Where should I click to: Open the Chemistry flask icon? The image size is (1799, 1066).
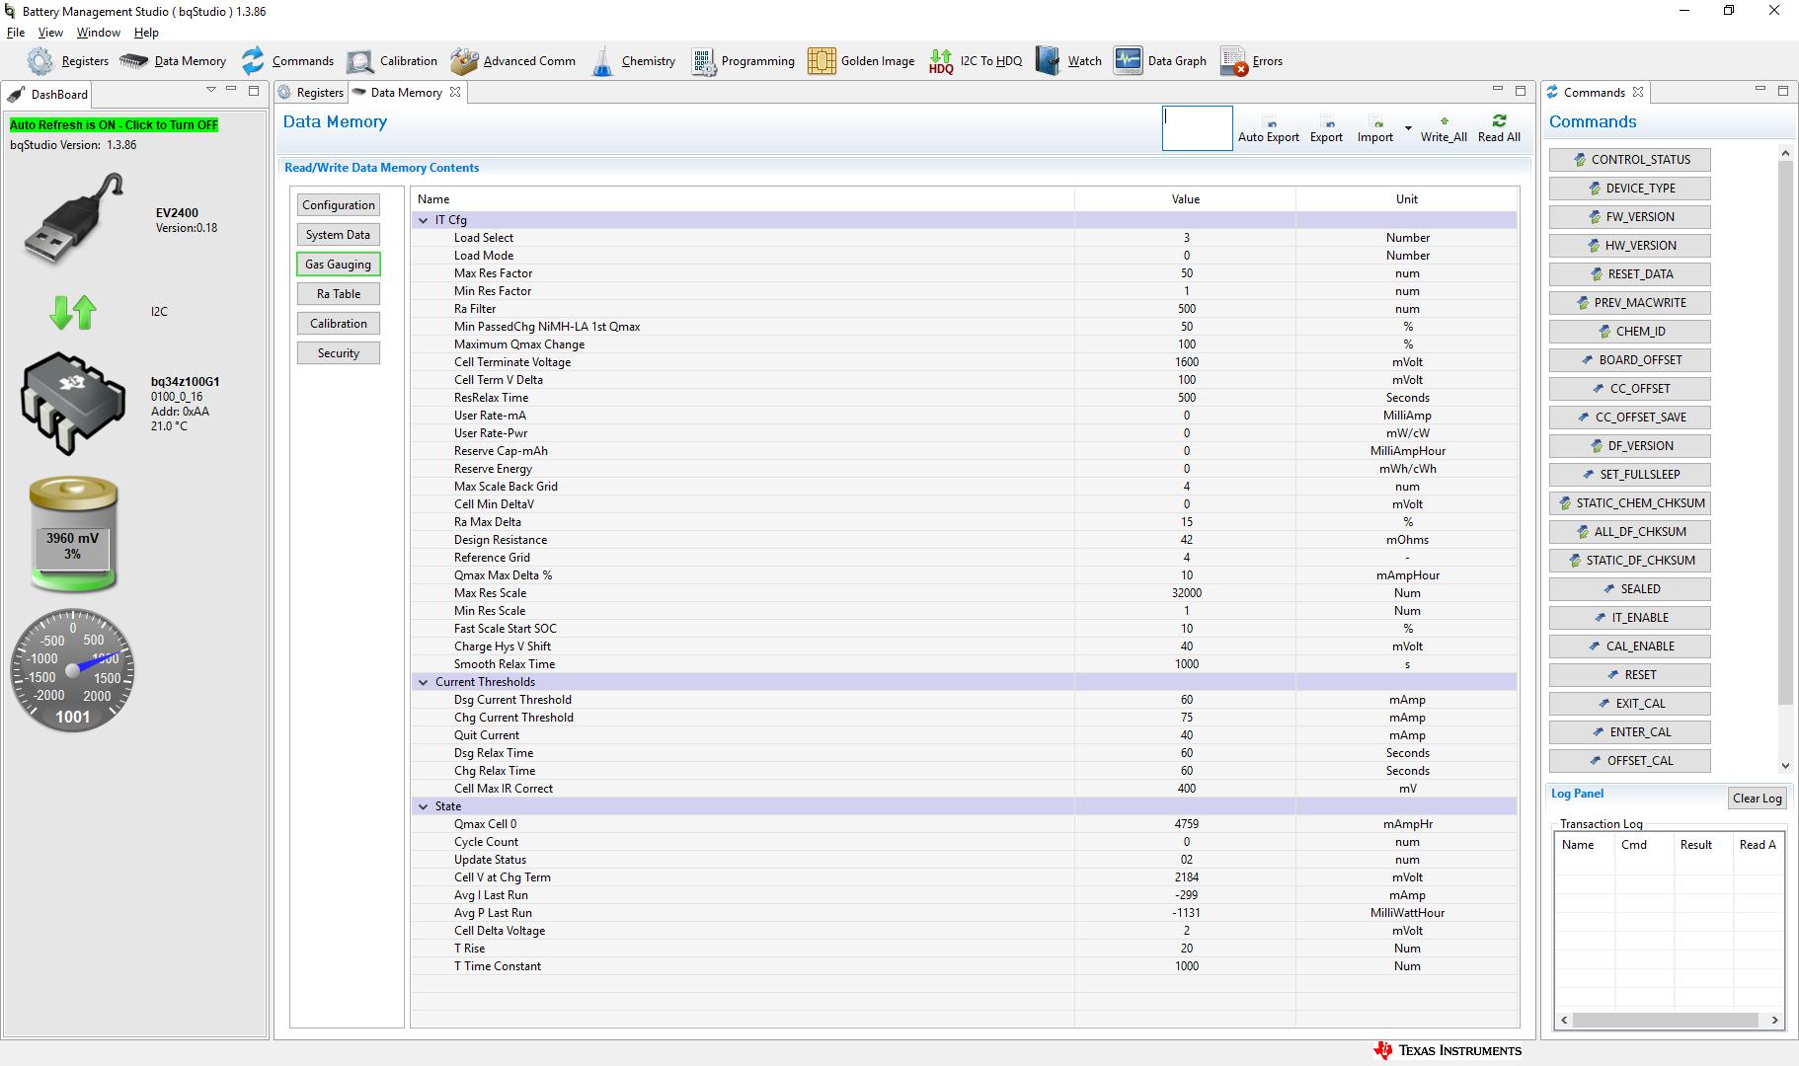pyautogui.click(x=602, y=61)
